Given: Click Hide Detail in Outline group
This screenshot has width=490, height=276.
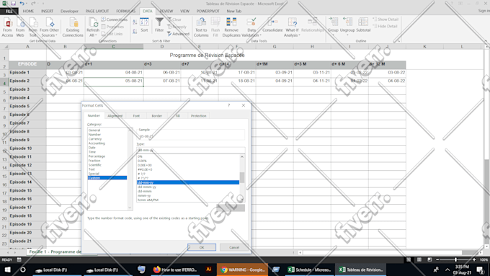Looking at the screenshot, I should (385, 26).
